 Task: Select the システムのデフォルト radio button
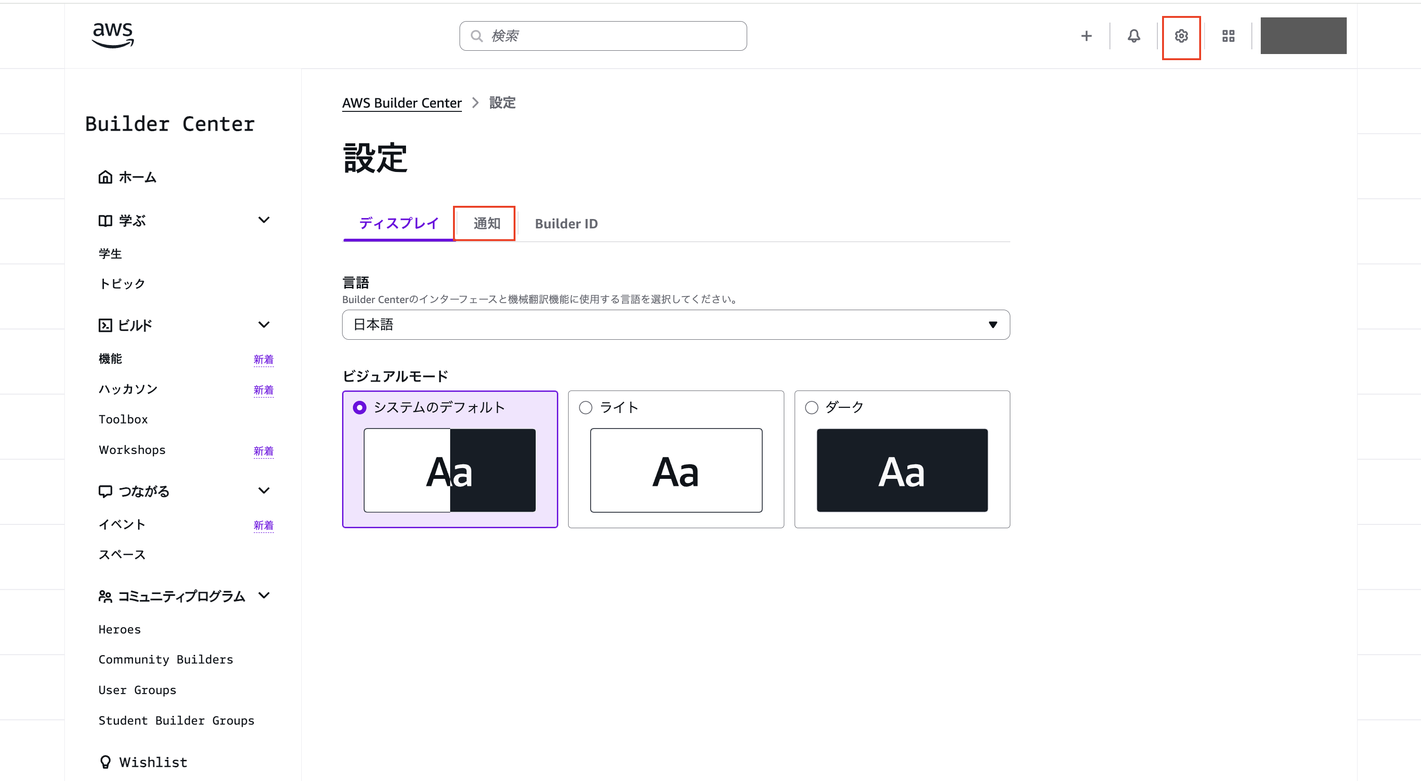359,407
